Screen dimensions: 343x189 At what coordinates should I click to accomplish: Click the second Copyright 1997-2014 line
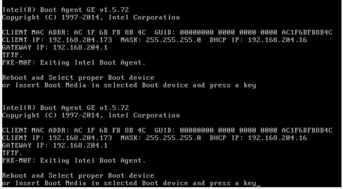tap(91, 115)
